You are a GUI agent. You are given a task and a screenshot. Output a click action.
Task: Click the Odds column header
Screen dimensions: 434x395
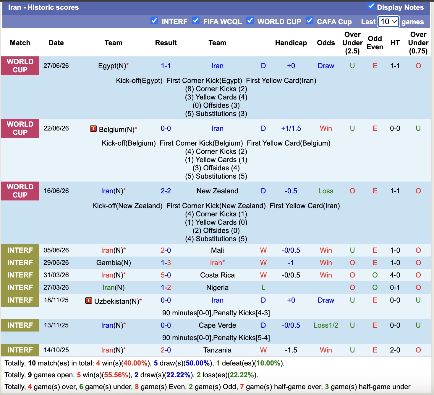pyautogui.click(x=326, y=43)
